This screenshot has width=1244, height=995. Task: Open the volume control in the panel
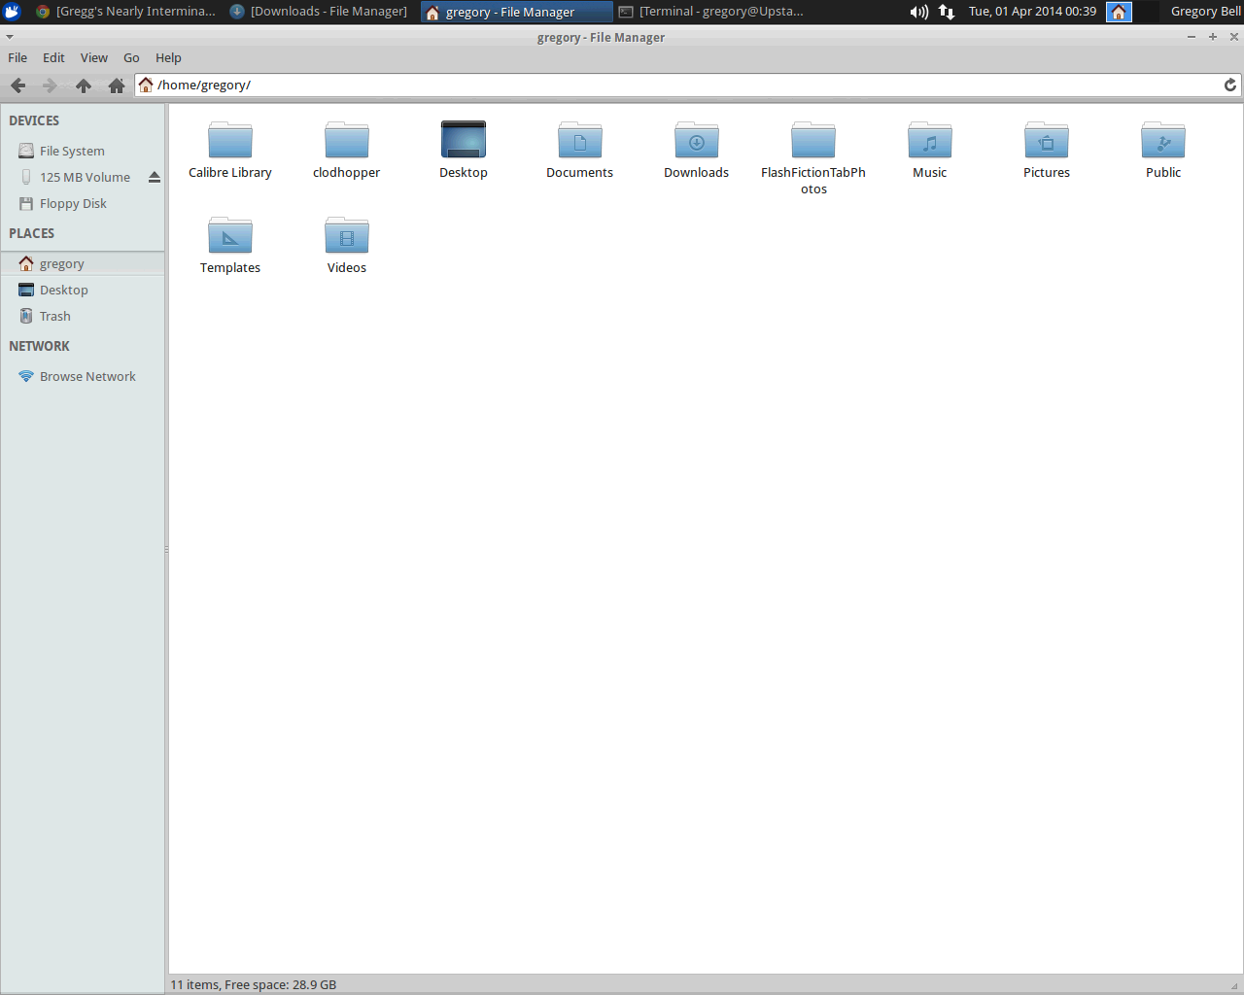918,12
